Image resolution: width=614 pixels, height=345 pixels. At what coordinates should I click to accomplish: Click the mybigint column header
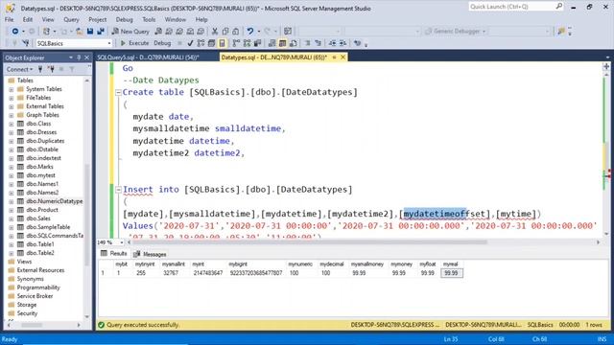[238, 264]
